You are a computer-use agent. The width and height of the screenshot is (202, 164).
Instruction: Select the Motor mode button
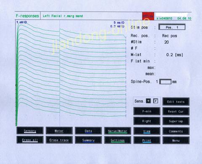59,131
